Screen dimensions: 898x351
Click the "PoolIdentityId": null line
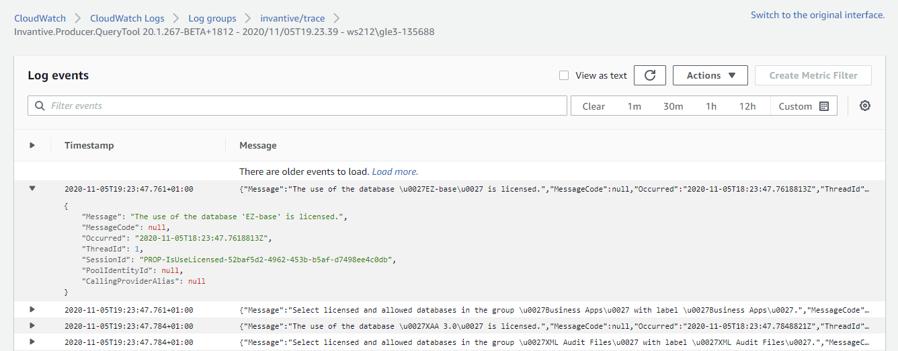point(132,270)
